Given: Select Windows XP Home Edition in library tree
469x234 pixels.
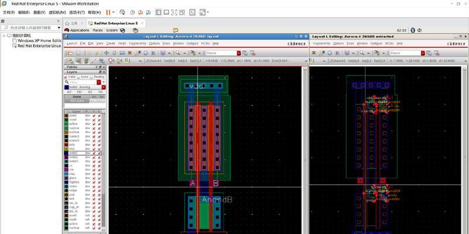Looking at the screenshot, I should pos(39,40).
